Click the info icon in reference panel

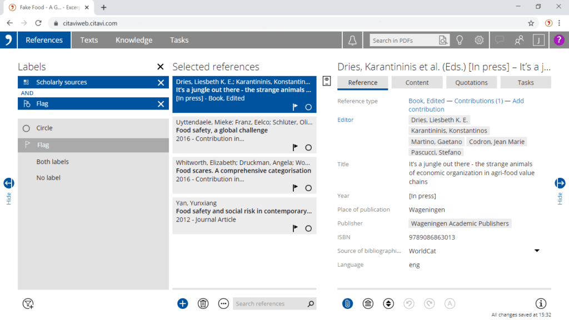[x=540, y=303]
